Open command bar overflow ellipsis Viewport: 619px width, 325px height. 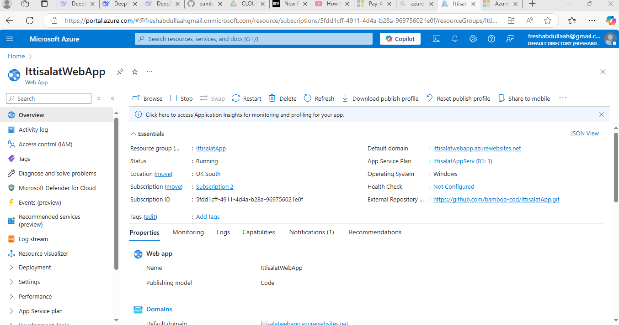click(563, 98)
